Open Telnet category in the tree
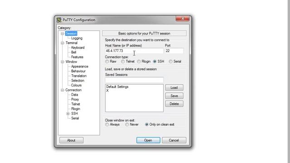Viewport: 290px width, 163px height. (76, 104)
